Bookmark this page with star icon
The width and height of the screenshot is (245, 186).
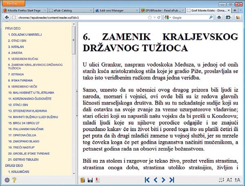tap(150, 18)
